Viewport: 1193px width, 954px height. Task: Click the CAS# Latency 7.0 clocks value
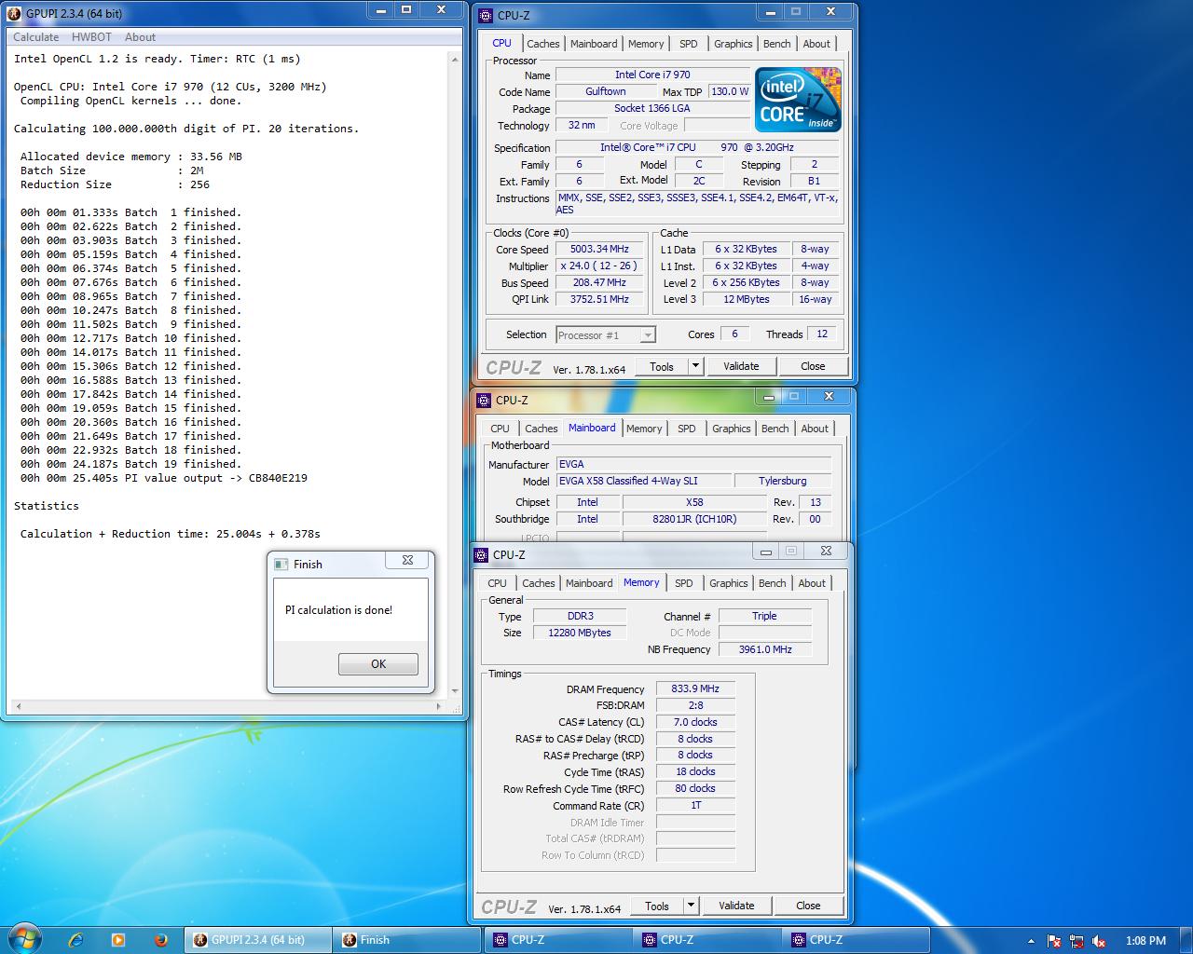click(695, 722)
